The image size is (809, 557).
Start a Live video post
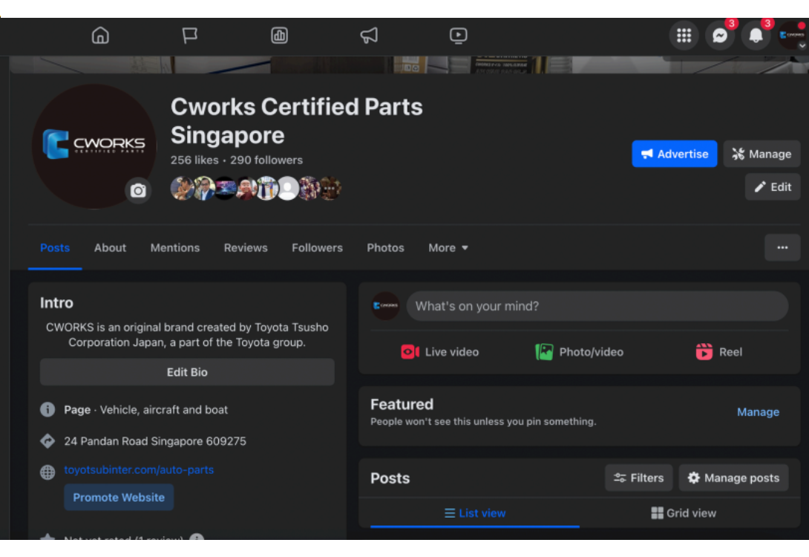click(x=440, y=352)
